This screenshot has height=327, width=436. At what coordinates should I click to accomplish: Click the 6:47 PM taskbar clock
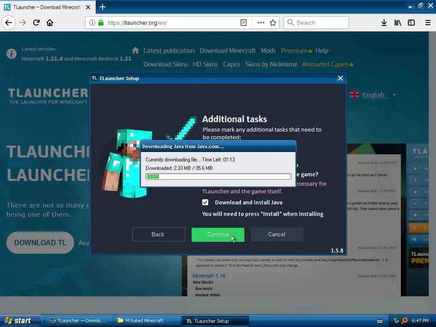coord(420,321)
